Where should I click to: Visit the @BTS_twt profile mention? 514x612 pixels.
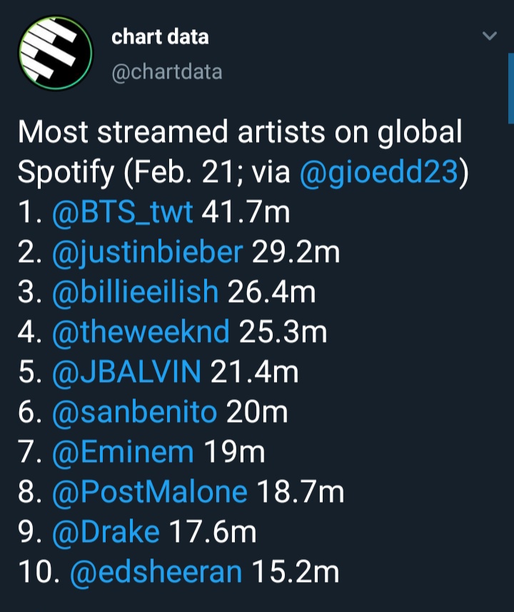(124, 213)
